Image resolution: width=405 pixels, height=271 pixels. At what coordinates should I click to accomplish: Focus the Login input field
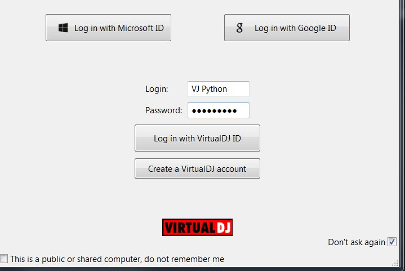pos(218,89)
